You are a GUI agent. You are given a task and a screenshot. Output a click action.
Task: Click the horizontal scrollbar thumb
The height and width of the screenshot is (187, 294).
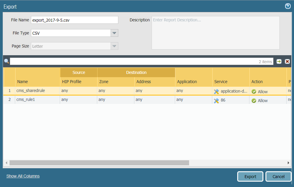99,163
